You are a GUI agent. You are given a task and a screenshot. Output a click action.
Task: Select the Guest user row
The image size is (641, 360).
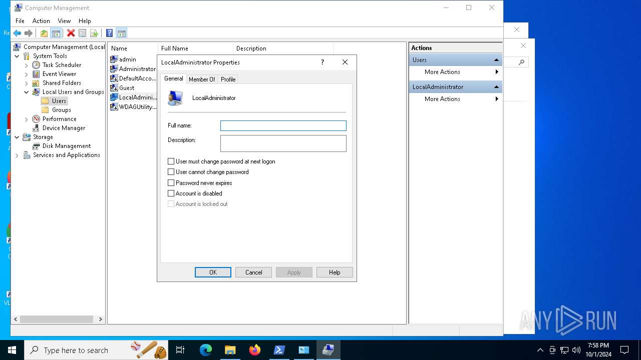127,88
